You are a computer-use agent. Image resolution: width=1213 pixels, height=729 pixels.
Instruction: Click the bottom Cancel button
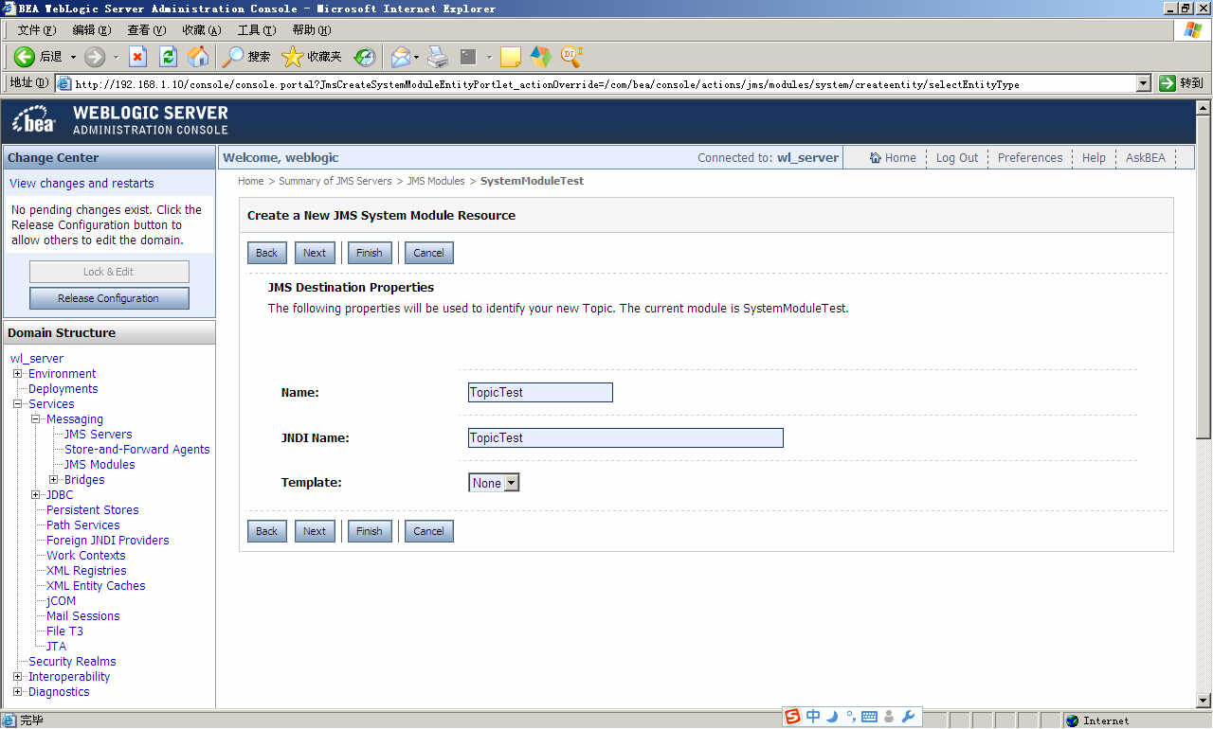[428, 531]
